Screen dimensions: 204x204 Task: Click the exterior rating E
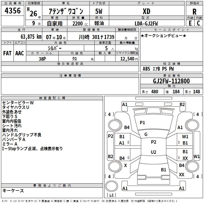190,23
